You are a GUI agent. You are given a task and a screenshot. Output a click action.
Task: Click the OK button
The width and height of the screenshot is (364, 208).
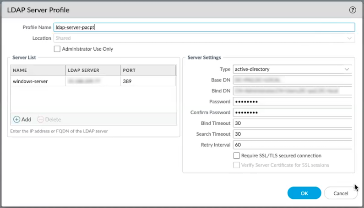304,193
